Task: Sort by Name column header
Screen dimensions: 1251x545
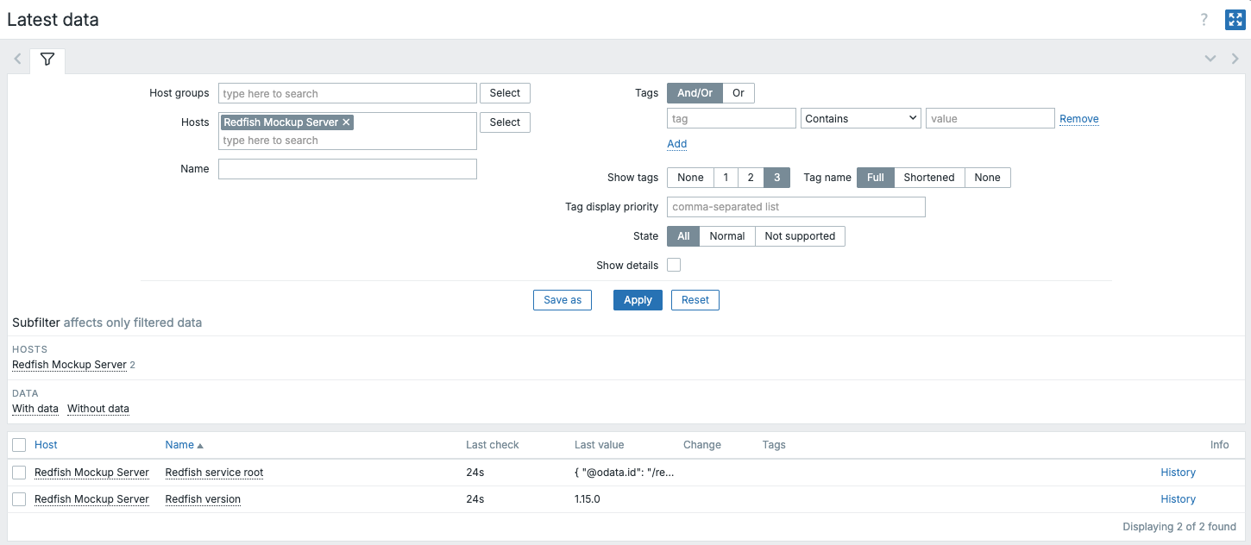Action: (179, 445)
